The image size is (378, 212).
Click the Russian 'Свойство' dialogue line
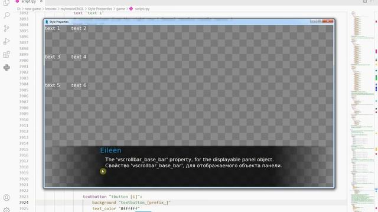click(194, 165)
